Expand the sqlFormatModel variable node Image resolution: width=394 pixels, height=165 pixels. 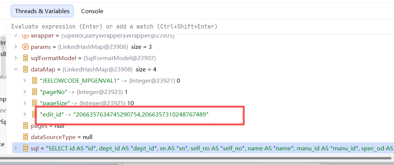pos(16,58)
